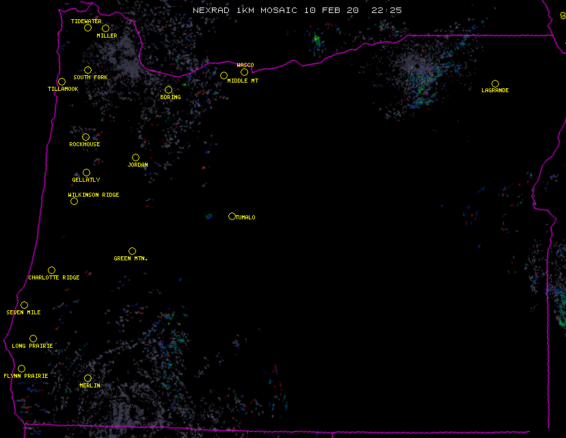Click the Tumalo station circle marker
566x438 pixels.
click(232, 217)
